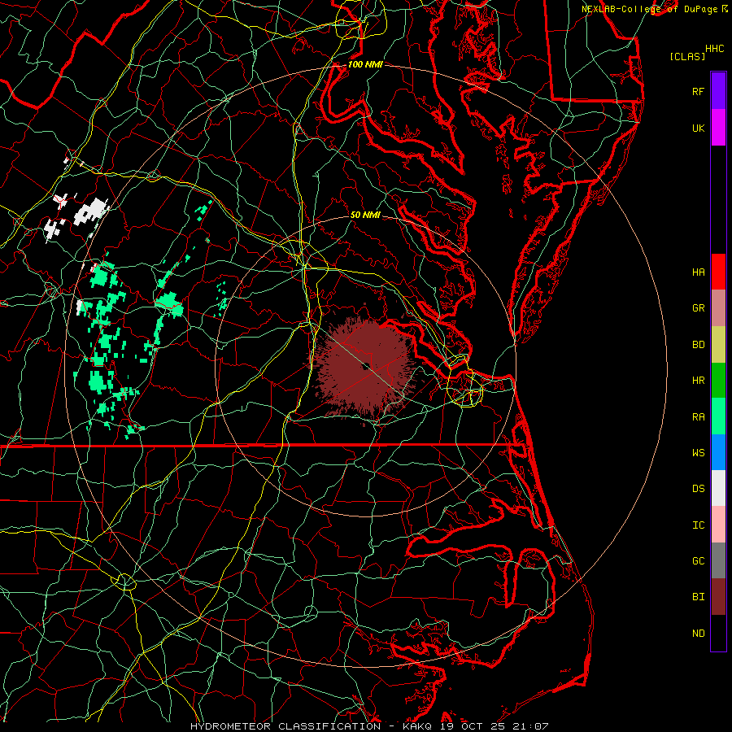Click the DS white legend swatch
The width and height of the screenshot is (732, 732).
point(718,488)
